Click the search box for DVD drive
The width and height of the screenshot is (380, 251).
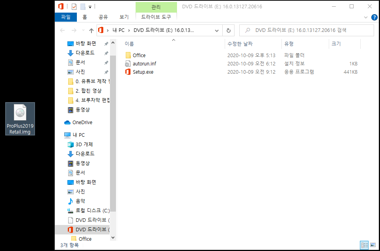pyautogui.click(x=307, y=30)
